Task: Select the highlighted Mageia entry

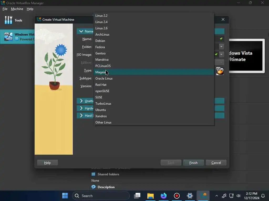Action: pos(154,72)
